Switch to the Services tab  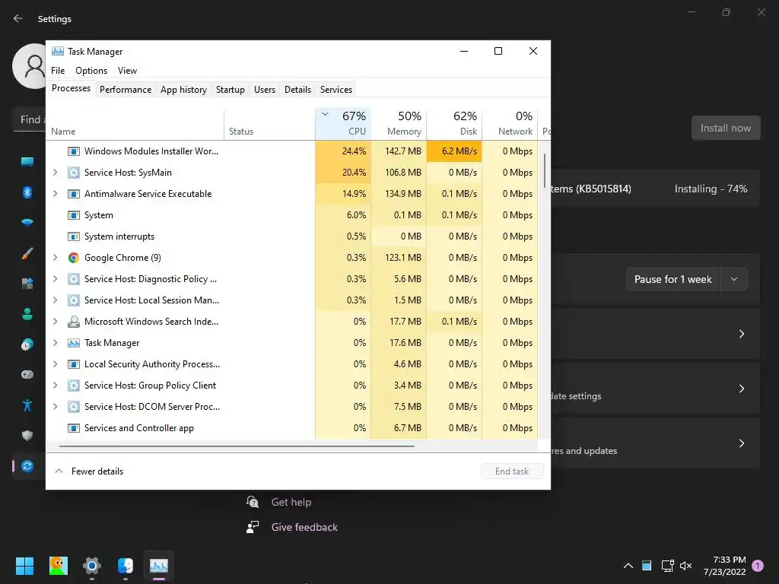coord(335,90)
